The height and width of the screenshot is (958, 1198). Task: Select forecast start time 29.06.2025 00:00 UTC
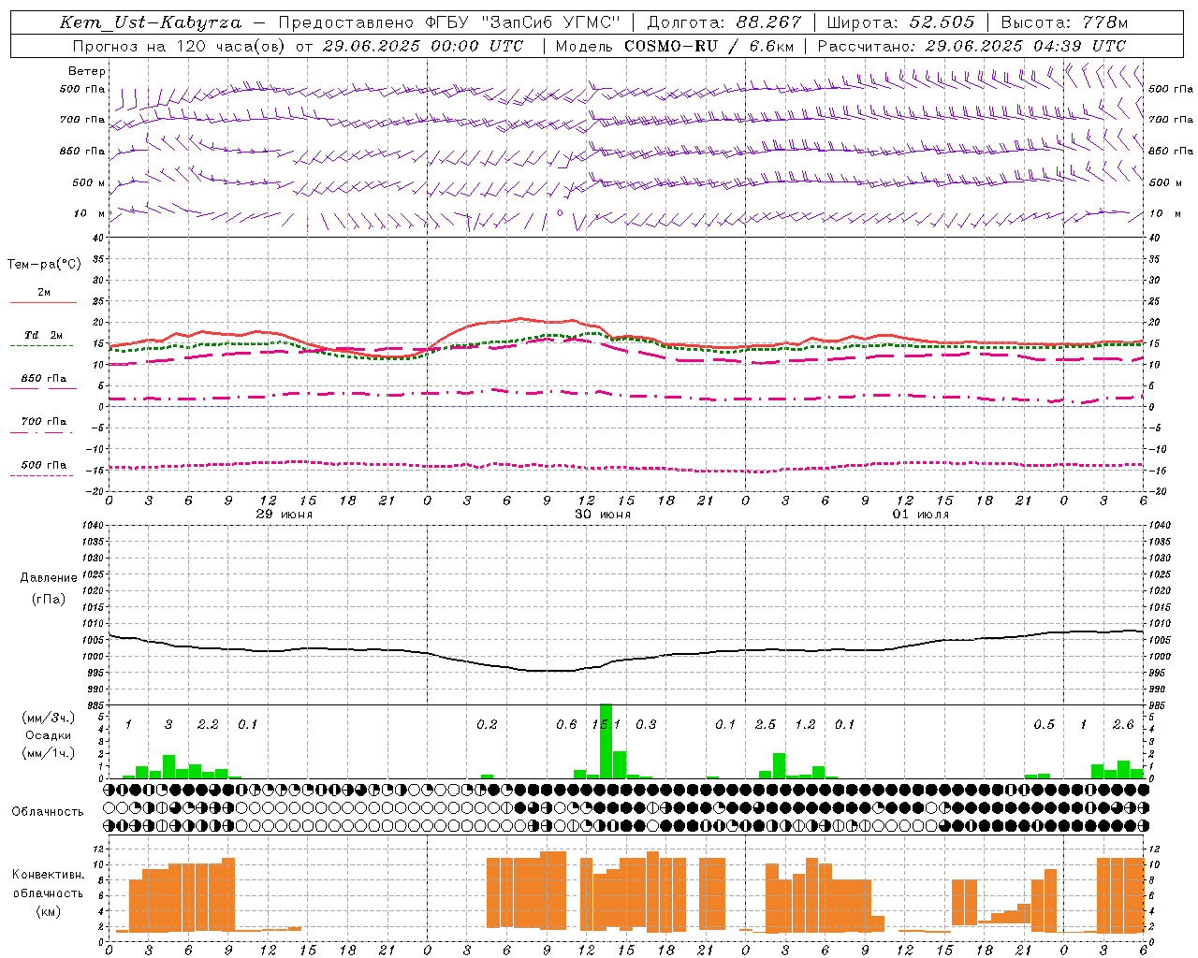423,46
